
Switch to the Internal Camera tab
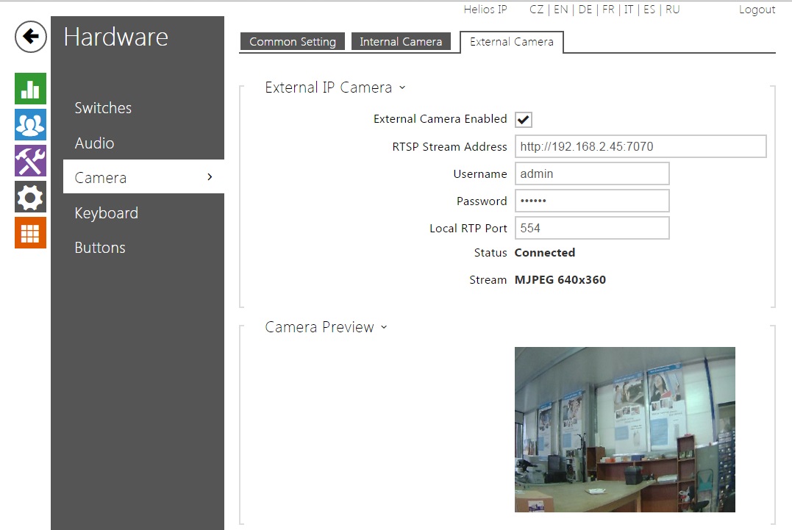(x=401, y=42)
